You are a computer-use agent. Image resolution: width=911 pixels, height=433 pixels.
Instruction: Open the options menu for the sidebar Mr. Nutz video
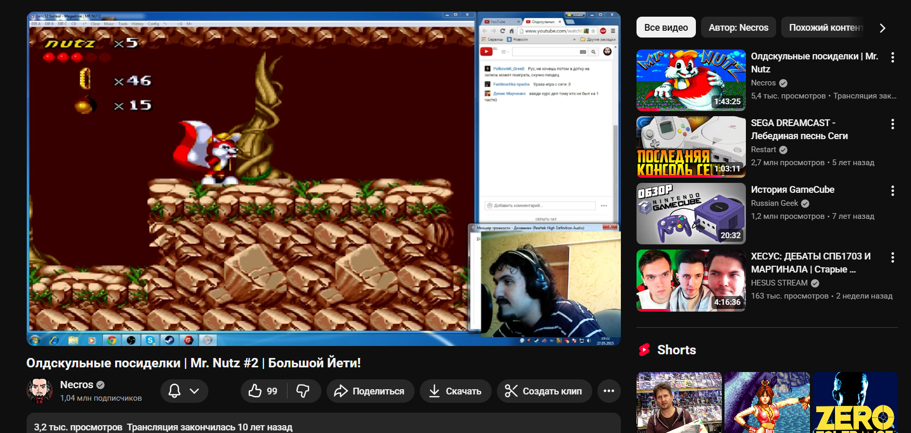click(x=893, y=57)
